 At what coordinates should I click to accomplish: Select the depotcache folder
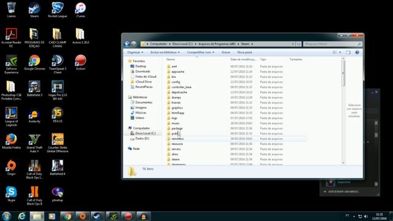[x=179, y=92]
